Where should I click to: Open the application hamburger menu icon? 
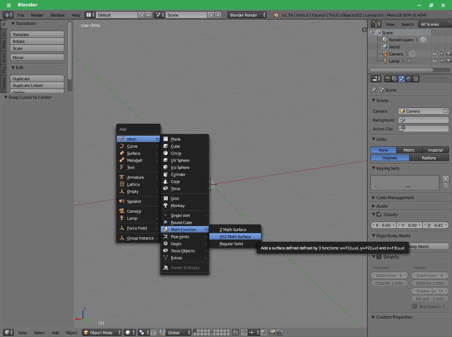(x=9, y=5)
